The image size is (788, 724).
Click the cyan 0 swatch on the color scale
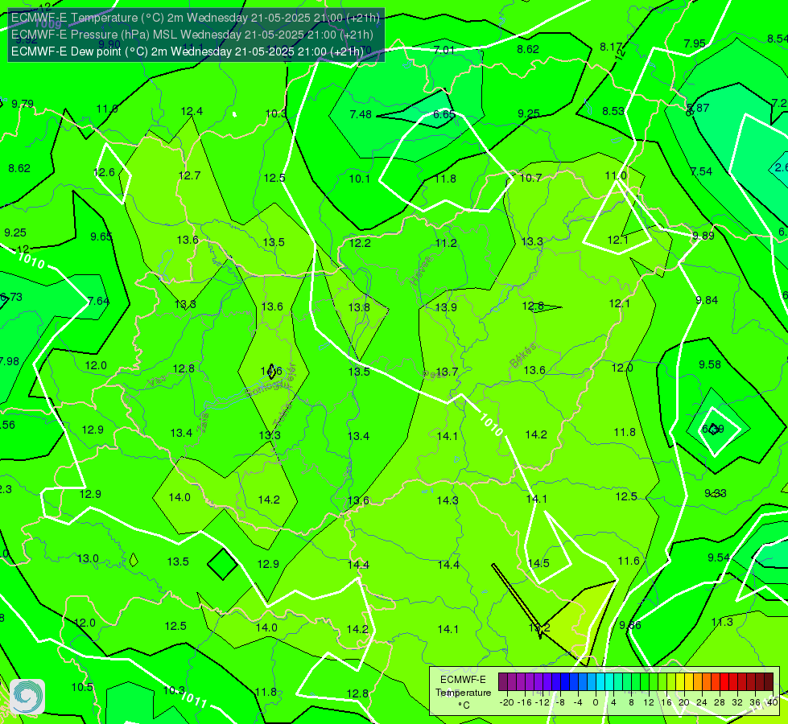(600, 682)
